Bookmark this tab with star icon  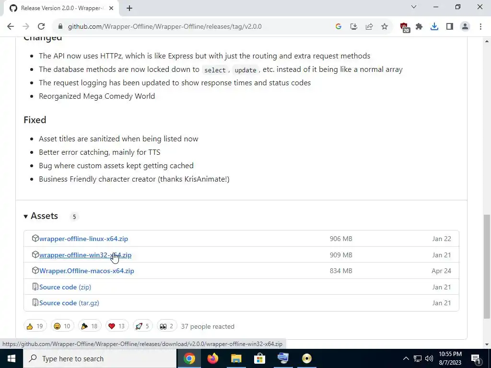(x=385, y=27)
